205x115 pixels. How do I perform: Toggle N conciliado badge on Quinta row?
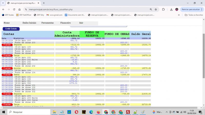7,68
